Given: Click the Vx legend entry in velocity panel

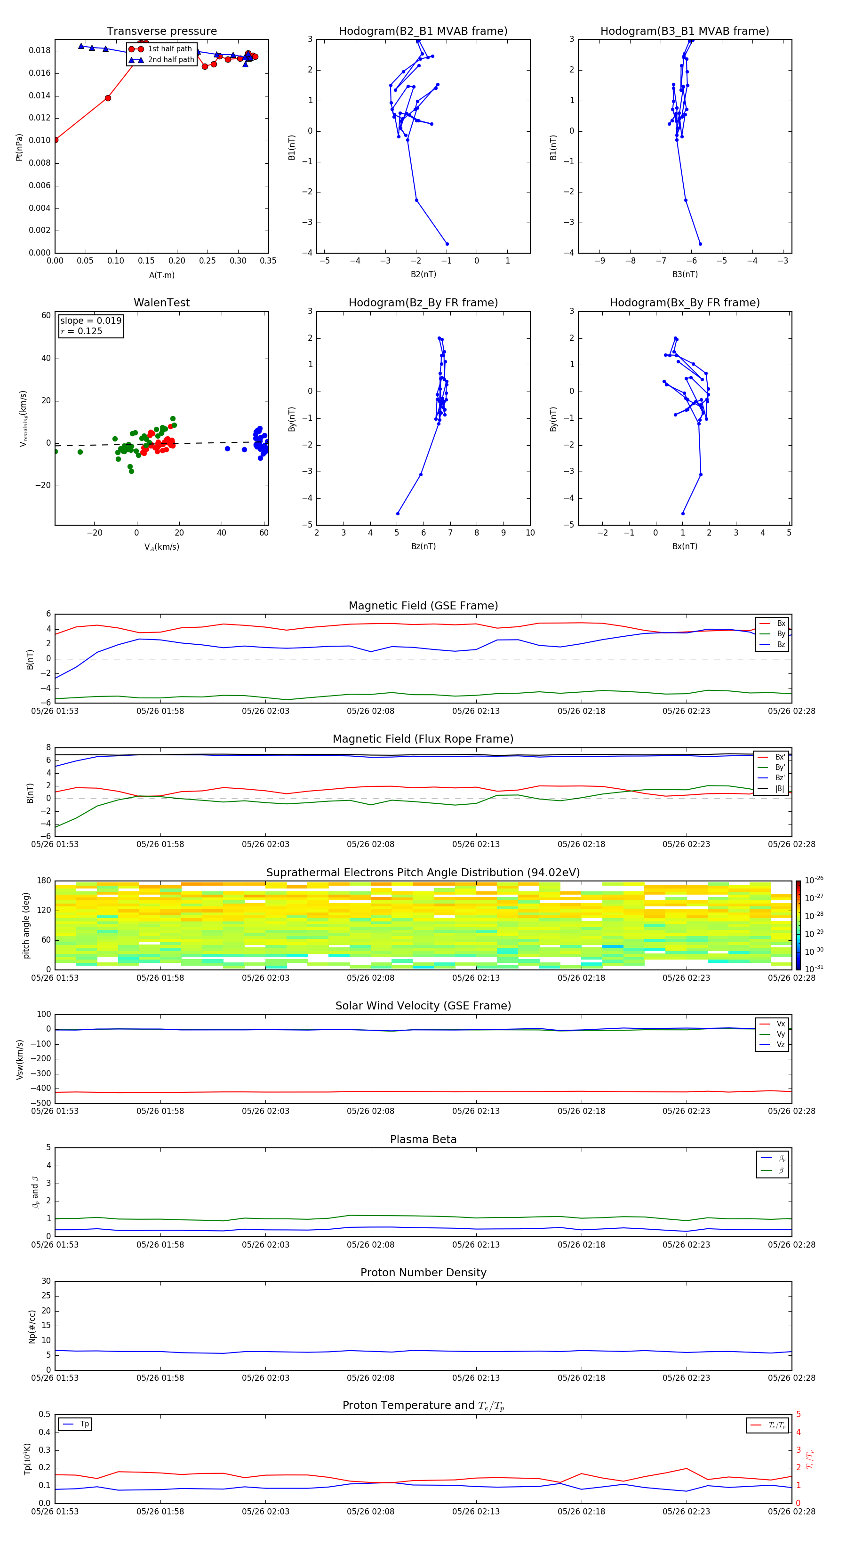Looking at the screenshot, I should pos(772,1024).
